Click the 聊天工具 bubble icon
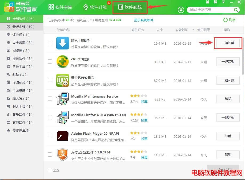Image resolution: width=245 pixels, height=180 pixels. coord(9,106)
